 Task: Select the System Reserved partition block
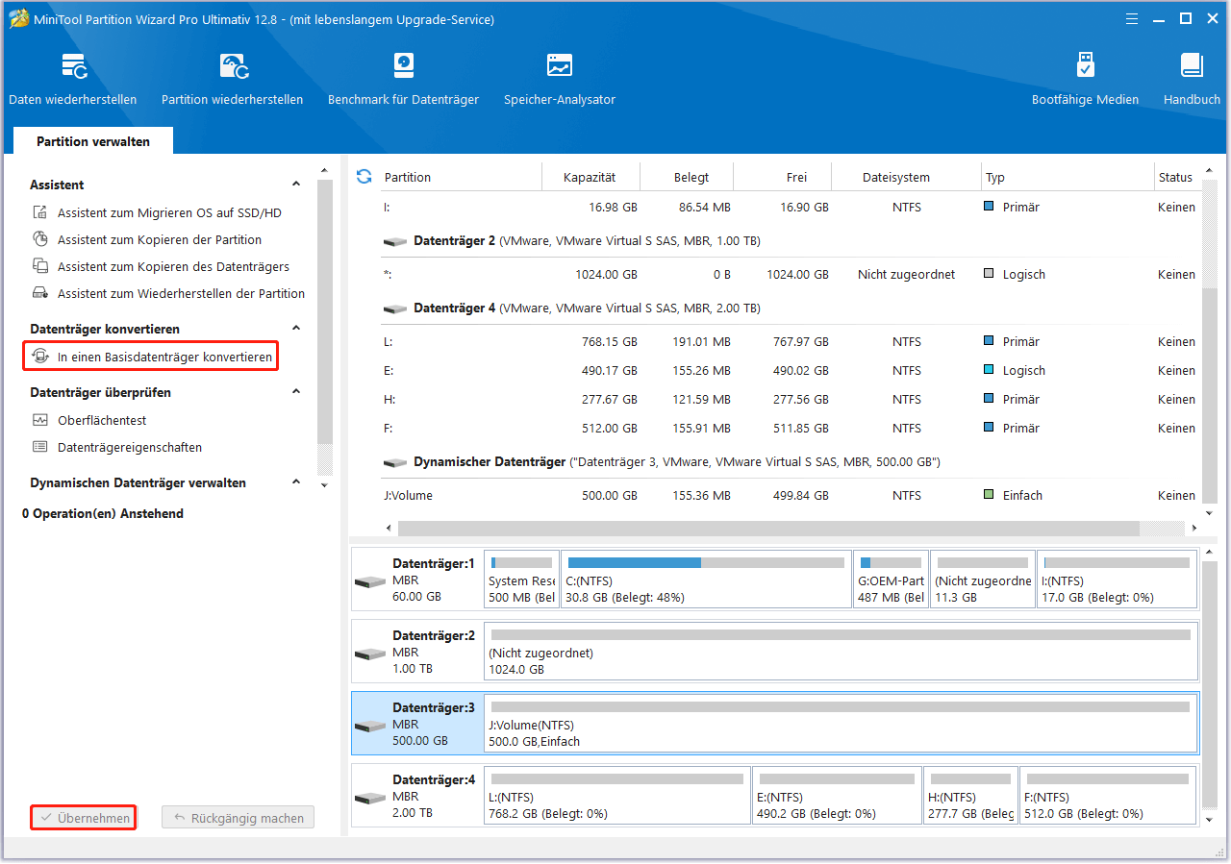coord(521,580)
